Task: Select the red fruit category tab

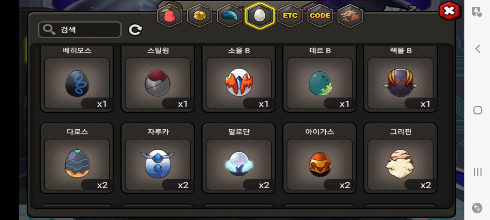Action: pos(169,16)
